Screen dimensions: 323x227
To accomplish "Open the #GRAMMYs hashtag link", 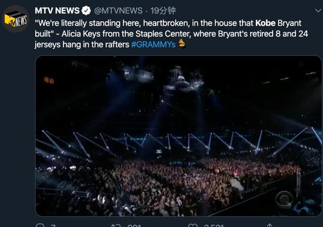I will (153, 44).
